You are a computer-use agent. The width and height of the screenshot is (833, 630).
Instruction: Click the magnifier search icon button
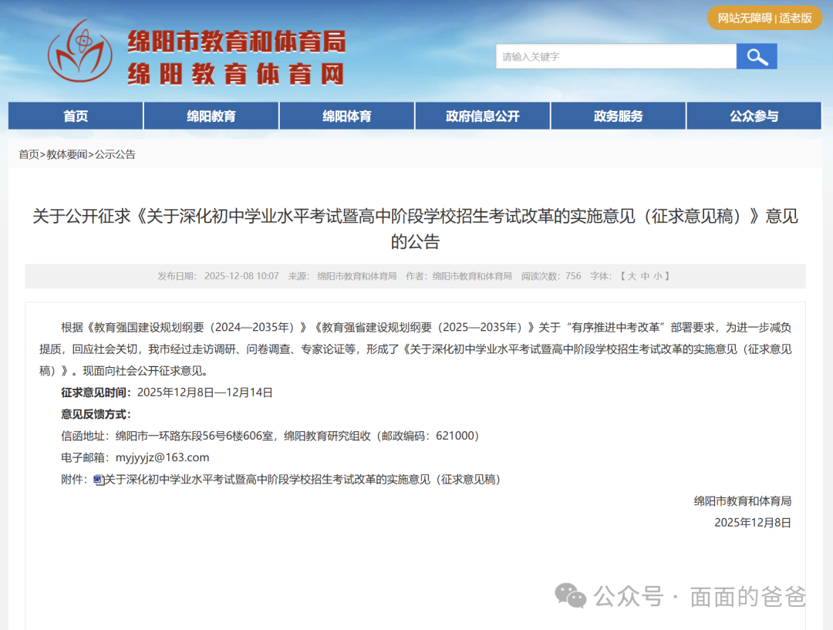pyautogui.click(x=757, y=56)
